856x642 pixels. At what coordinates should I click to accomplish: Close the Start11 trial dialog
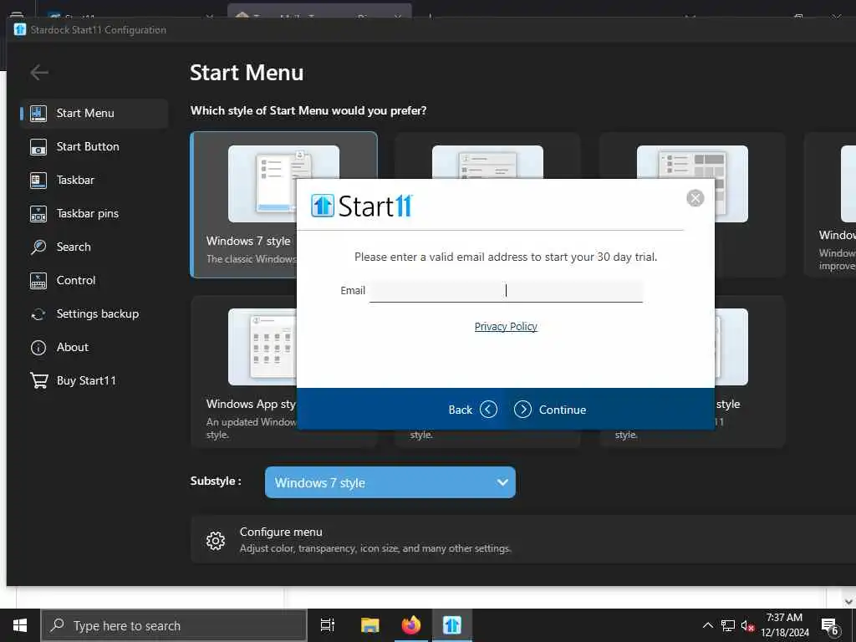pos(695,198)
